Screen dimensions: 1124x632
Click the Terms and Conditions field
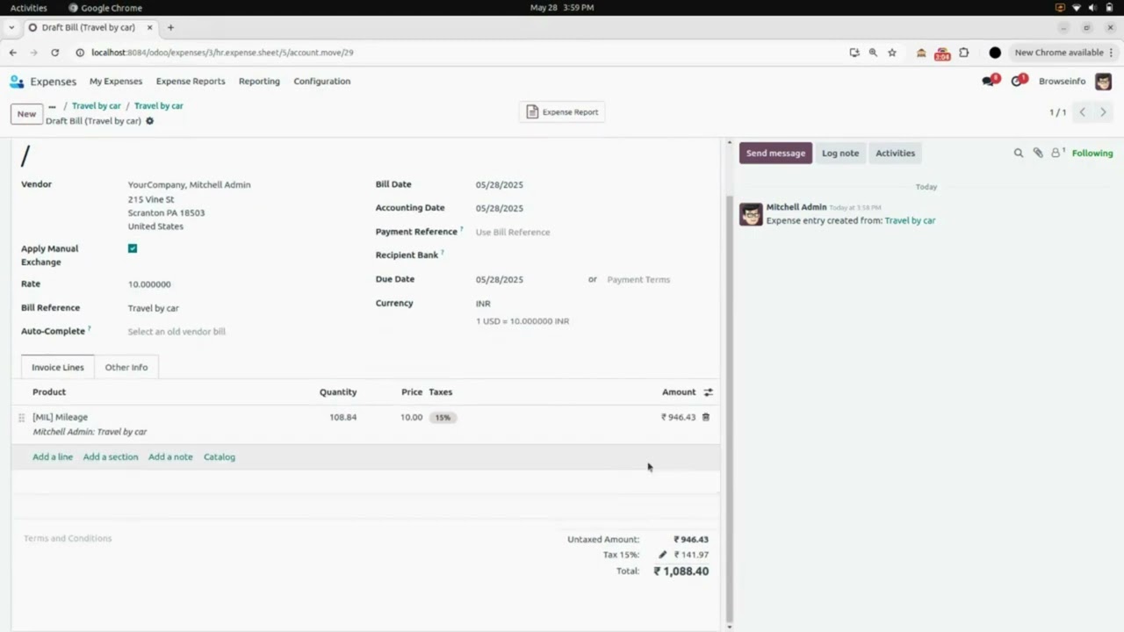[68, 538]
